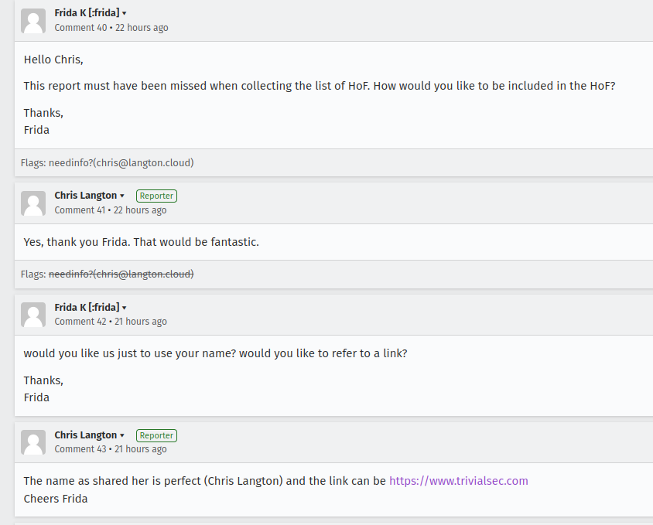
Task: Click the struck-through needinfo flag on Comment 41
Action: point(121,274)
